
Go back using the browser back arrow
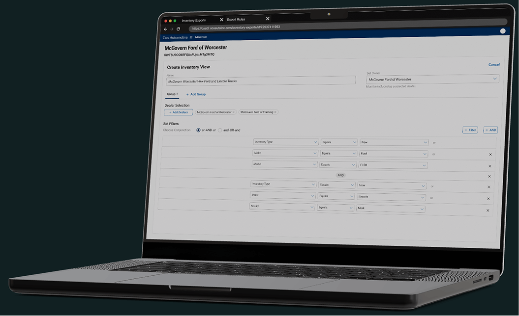point(165,29)
